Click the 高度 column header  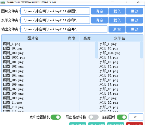(87, 38)
